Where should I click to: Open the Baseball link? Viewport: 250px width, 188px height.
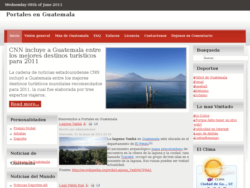(x=200, y=86)
